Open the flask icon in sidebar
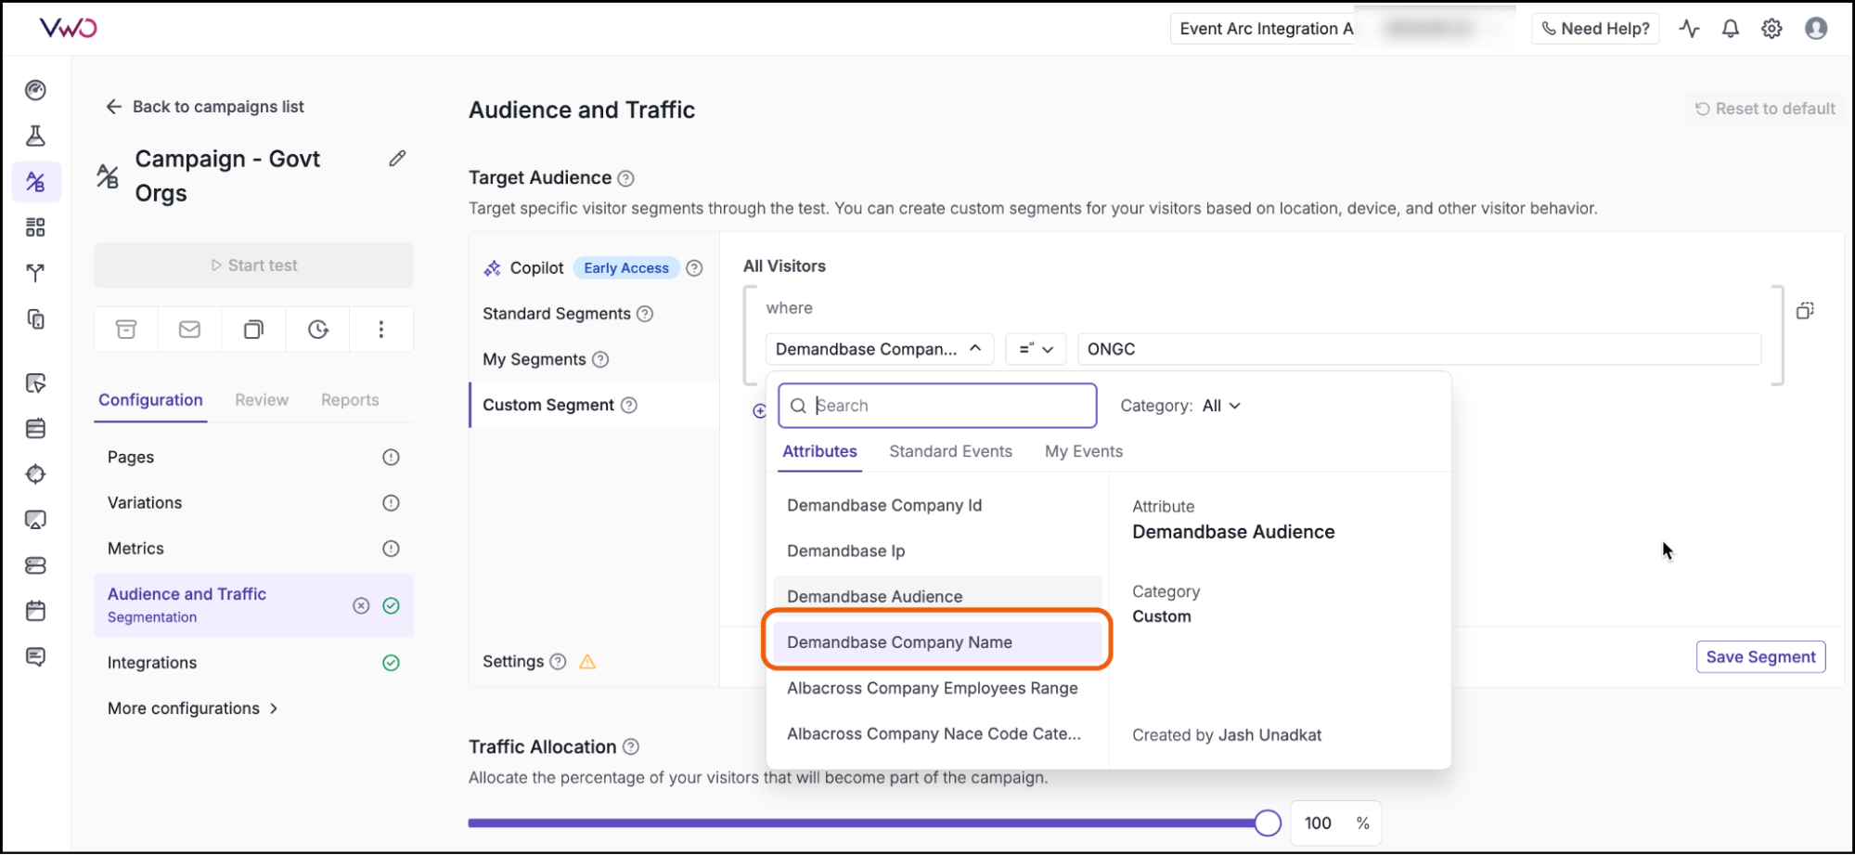 coord(35,136)
